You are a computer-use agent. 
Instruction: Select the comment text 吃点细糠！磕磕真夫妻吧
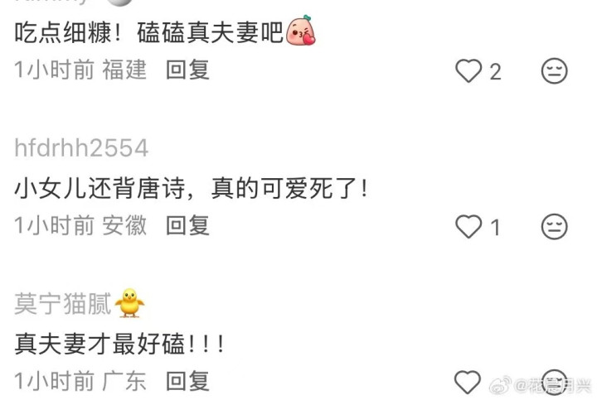pyautogui.click(x=148, y=32)
